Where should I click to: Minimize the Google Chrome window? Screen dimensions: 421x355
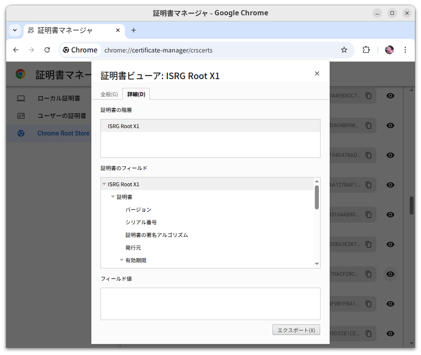click(377, 13)
